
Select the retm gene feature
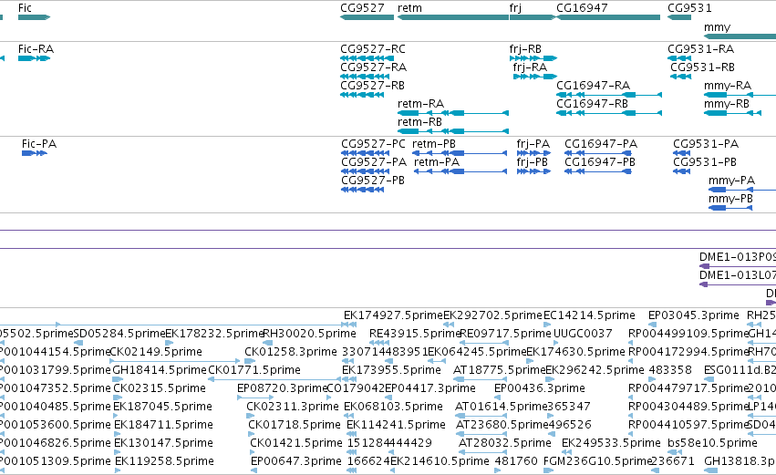point(453,17)
